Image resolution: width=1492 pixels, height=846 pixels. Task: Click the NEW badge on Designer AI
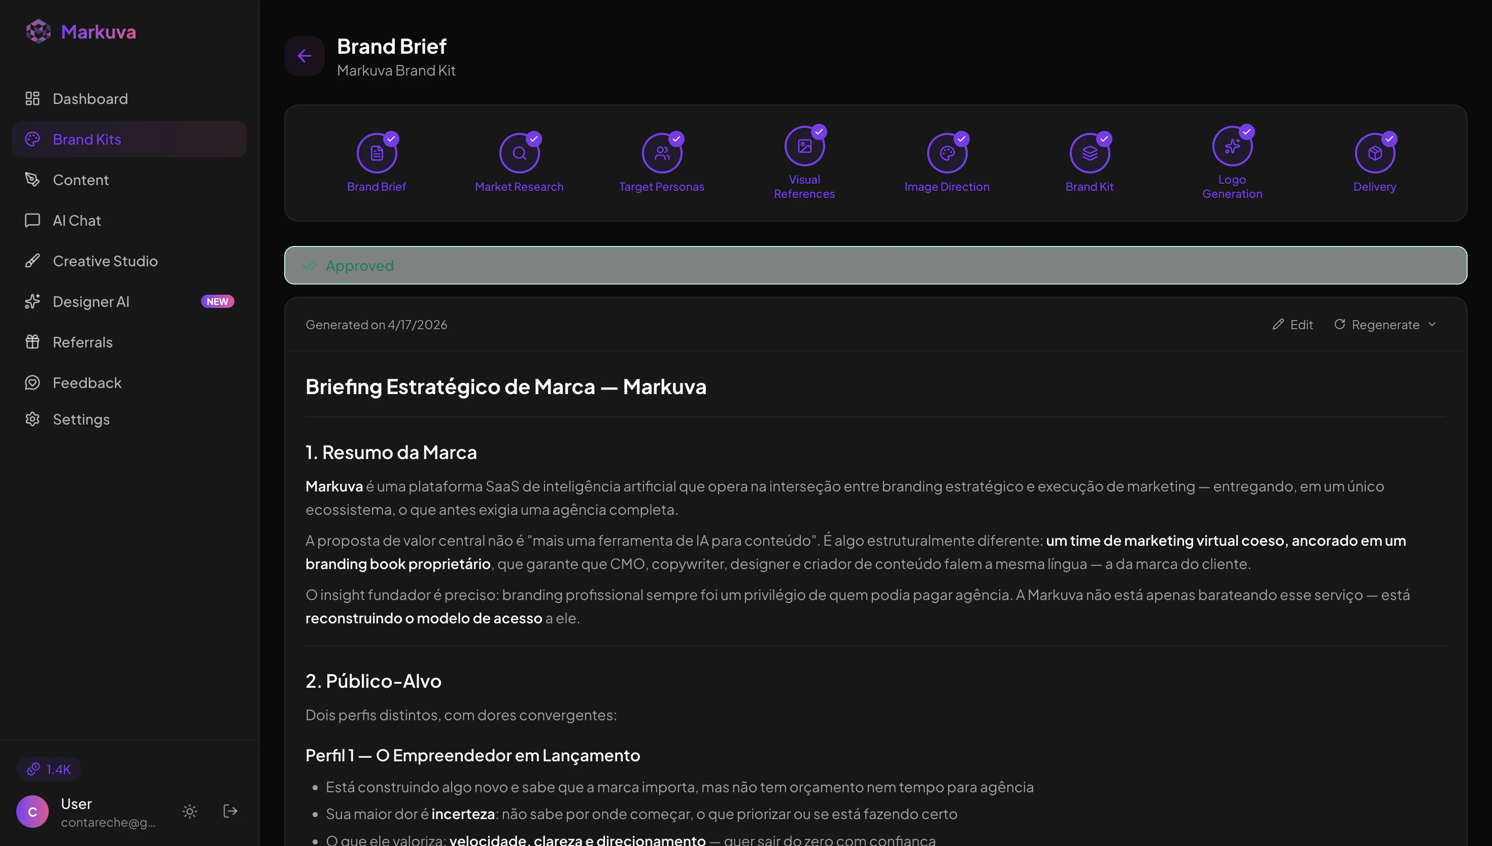coord(217,302)
